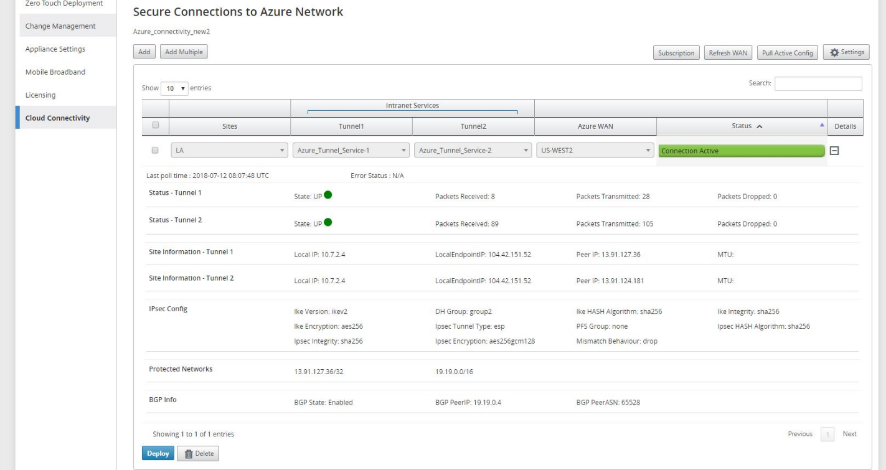The image size is (886, 470).
Task: Tick the checkbox for the LA row
Action: coord(156,150)
